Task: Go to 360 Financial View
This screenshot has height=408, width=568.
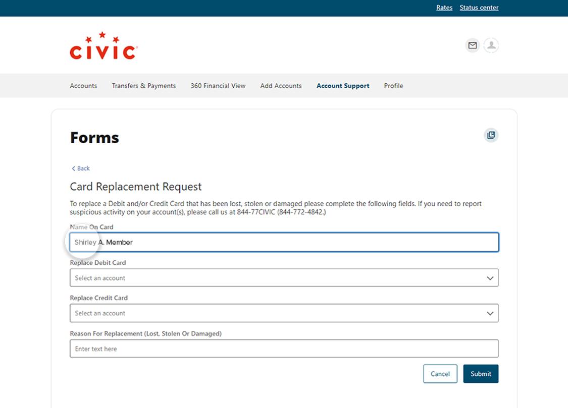Action: (218, 86)
